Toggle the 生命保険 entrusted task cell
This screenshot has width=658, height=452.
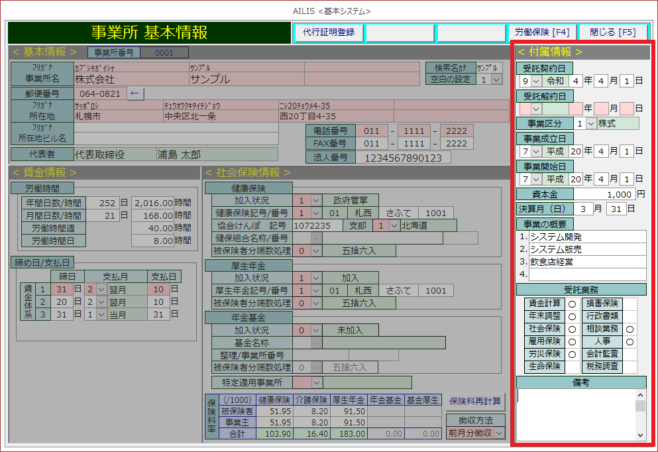point(571,367)
